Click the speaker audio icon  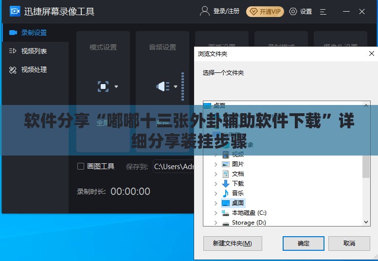pos(163,87)
